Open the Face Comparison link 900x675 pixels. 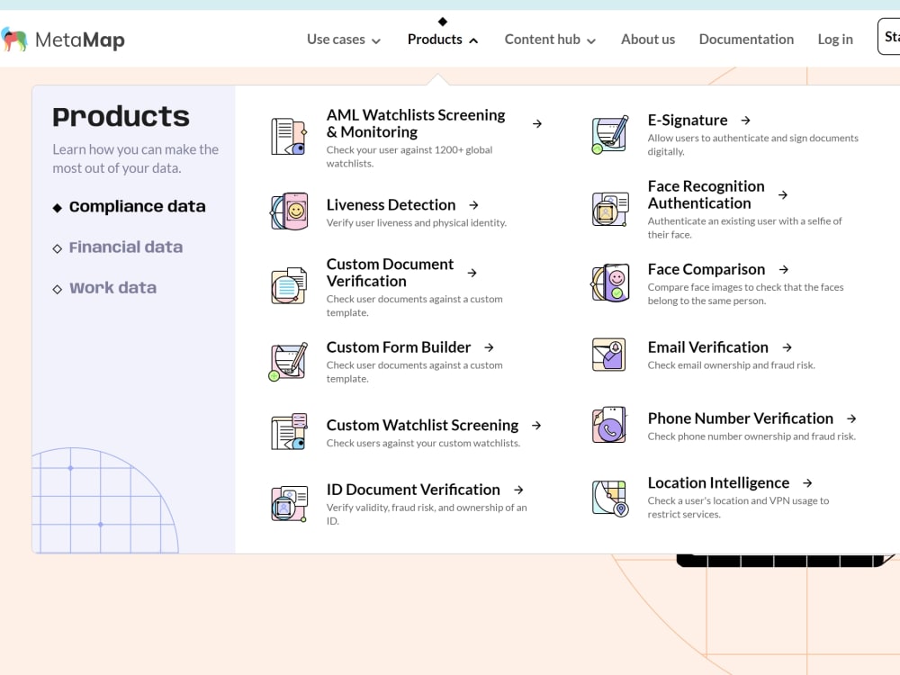706,269
